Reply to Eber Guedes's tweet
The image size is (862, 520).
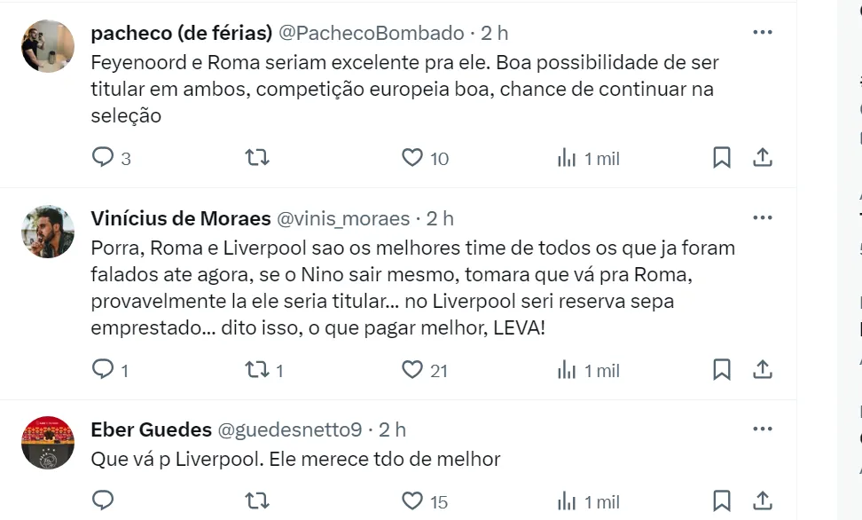point(104,501)
